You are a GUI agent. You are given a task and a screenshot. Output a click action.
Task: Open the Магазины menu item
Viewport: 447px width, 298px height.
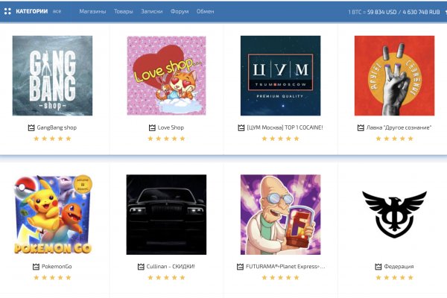tap(92, 12)
